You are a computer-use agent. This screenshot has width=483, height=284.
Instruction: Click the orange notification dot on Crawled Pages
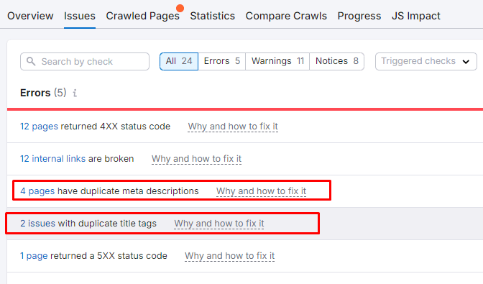(x=180, y=9)
